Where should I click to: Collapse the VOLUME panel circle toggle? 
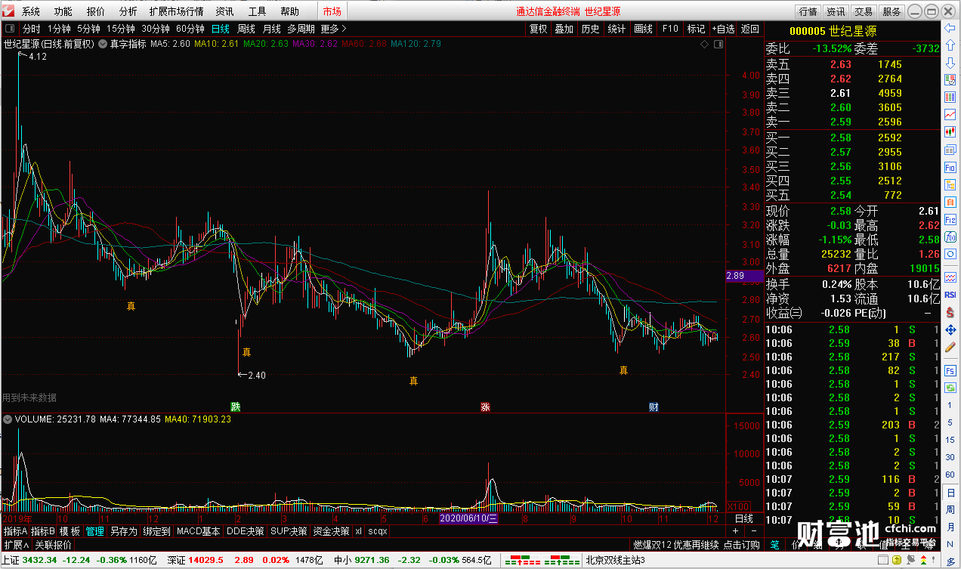pyautogui.click(x=8, y=419)
